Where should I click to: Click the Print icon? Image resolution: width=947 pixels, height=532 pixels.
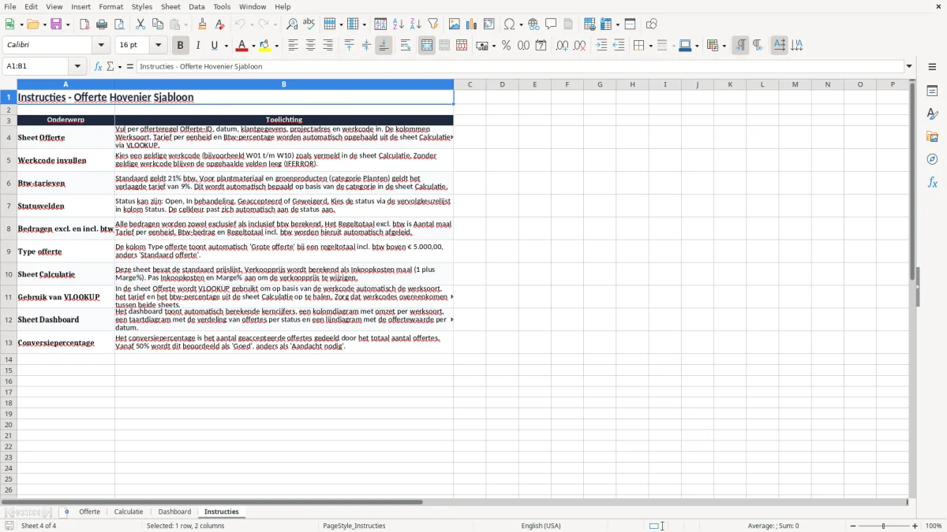[x=102, y=24]
